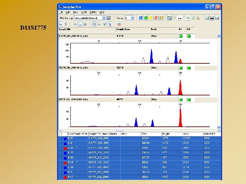Image resolution: width=246 pixels, height=184 pixels.
Task: Click the Height column header in sizing table
Action: (x=172, y=134)
